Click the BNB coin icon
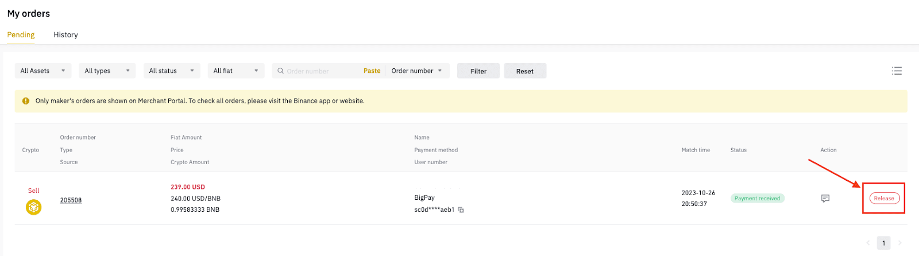The width and height of the screenshot is (919, 256). click(x=34, y=207)
